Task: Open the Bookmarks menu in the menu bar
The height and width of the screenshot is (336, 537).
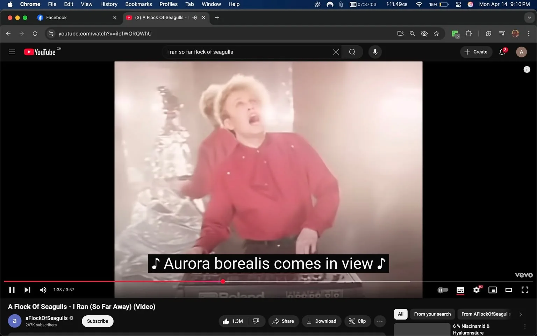Action: [138, 4]
